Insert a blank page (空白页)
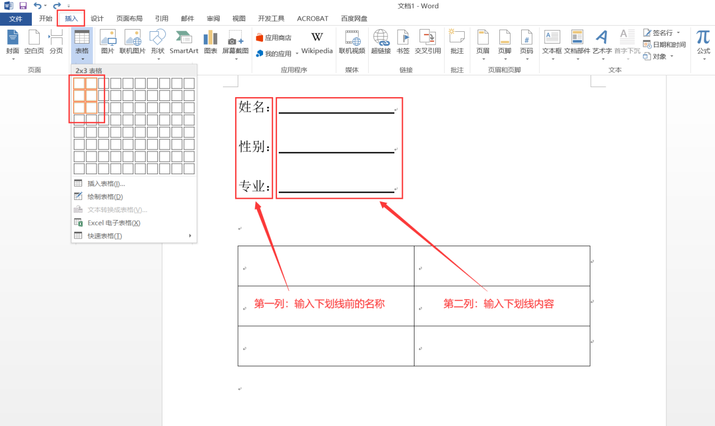The image size is (715, 426). [x=34, y=43]
